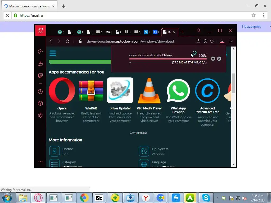Bookmark page with heart icon
This screenshot has height=203, width=271.
point(212,41)
